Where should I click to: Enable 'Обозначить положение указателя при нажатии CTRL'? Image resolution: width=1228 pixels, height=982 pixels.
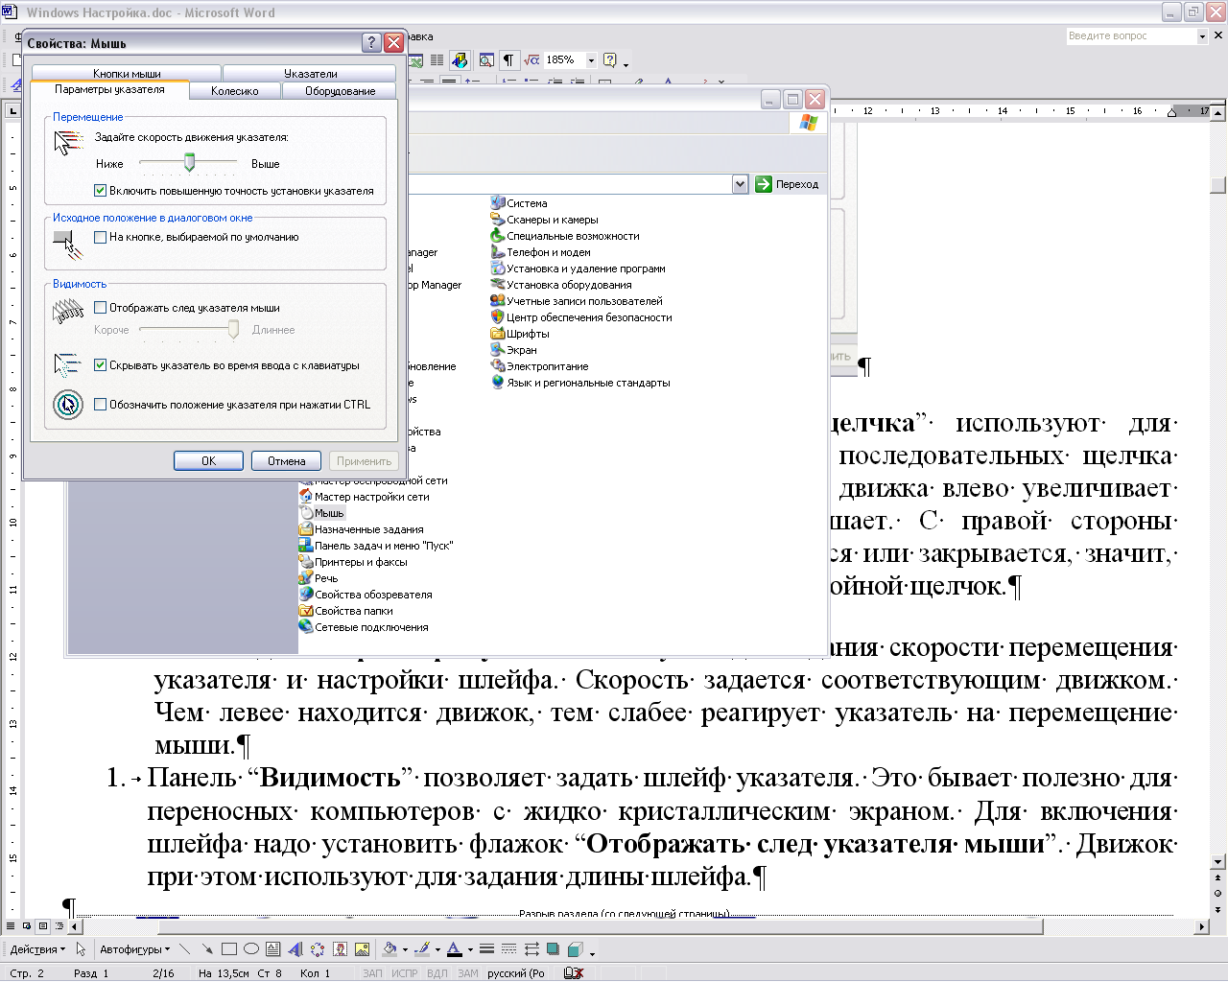coord(100,405)
